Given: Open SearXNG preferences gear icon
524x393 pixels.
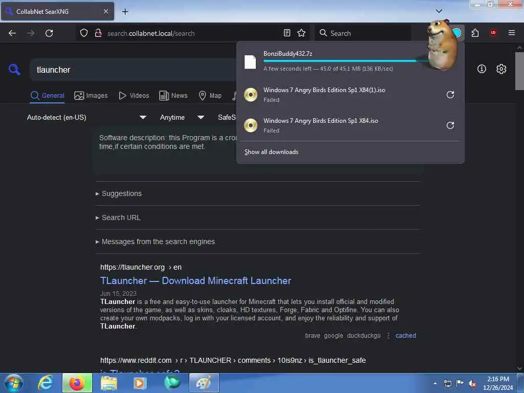Looking at the screenshot, I should (x=501, y=69).
